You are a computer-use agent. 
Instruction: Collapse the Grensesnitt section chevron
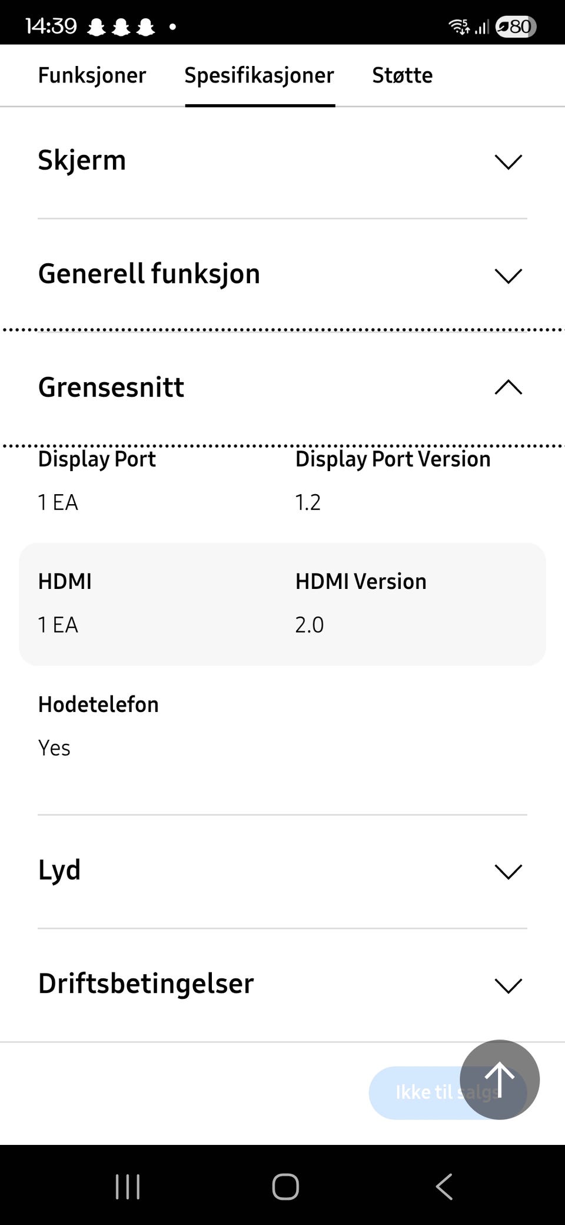[x=508, y=387]
